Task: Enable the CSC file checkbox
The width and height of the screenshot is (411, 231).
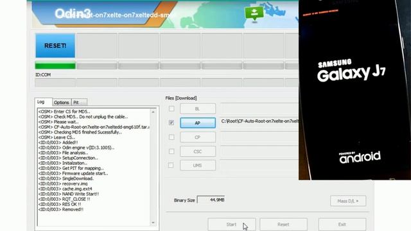Action: coord(171,151)
